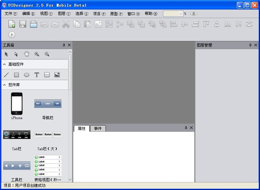Viewport: 260px width, 190px height.
Task: Collapse the 基础控件 section
Action: 4,64
